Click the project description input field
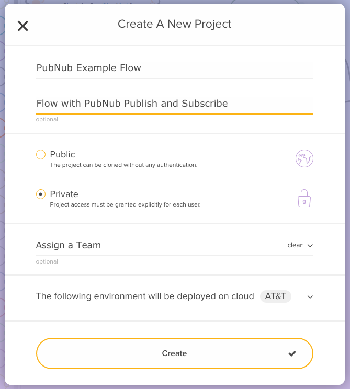Viewport: 350px width, 389px height. point(174,104)
